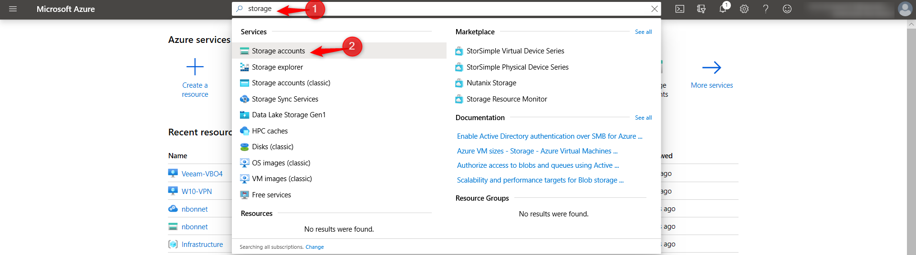The width and height of the screenshot is (916, 255).
Task: Open StorSimple Virtual Device Series marketplace item
Action: click(515, 51)
